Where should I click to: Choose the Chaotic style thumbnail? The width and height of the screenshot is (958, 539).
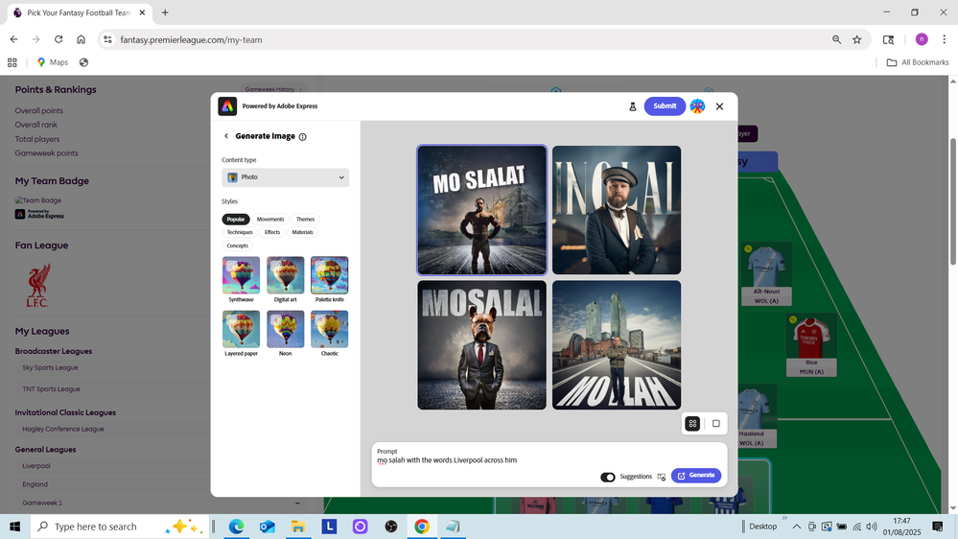pyautogui.click(x=329, y=329)
